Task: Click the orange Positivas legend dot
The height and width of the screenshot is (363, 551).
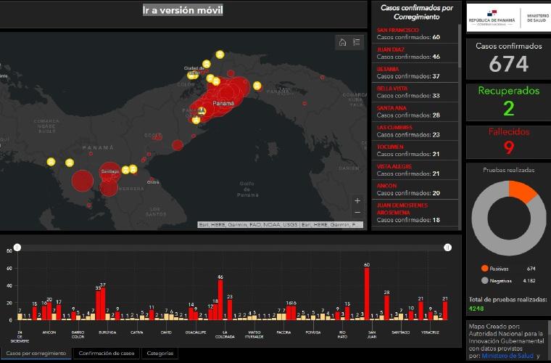Action: [484, 268]
